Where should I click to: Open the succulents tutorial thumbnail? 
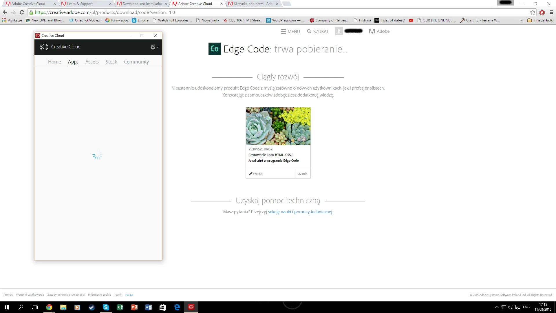[278, 126]
